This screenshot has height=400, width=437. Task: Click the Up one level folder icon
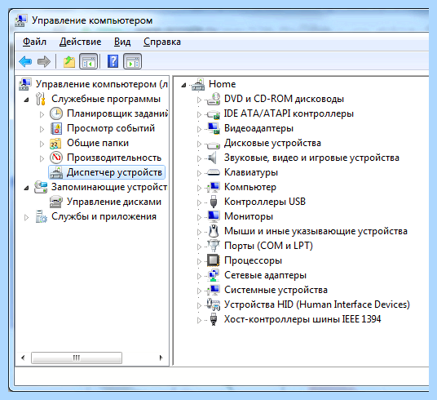tap(68, 61)
